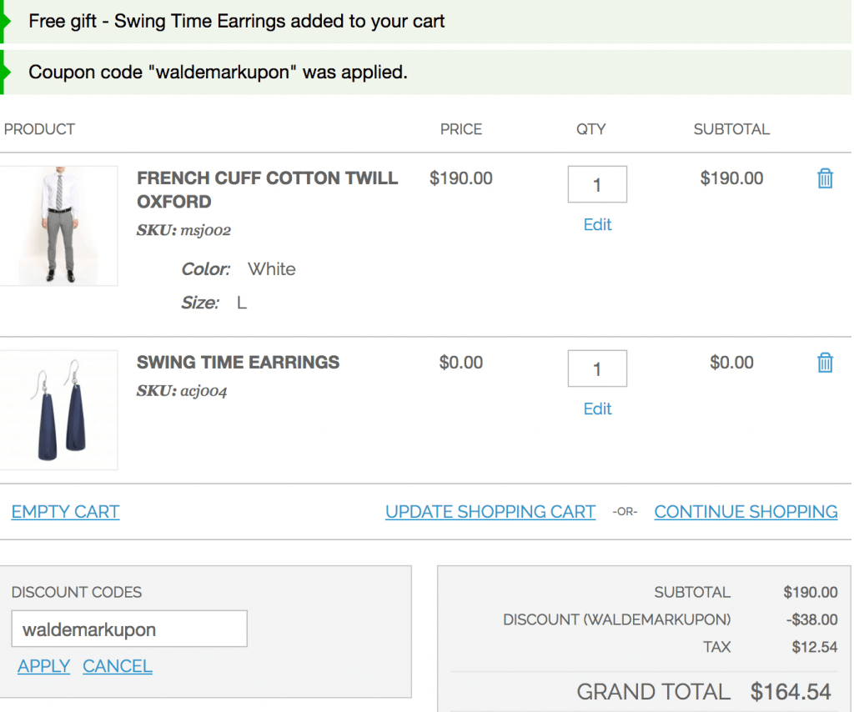The image size is (854, 712).
Task: Edit the Swing Time Earrings item
Action: (x=597, y=409)
